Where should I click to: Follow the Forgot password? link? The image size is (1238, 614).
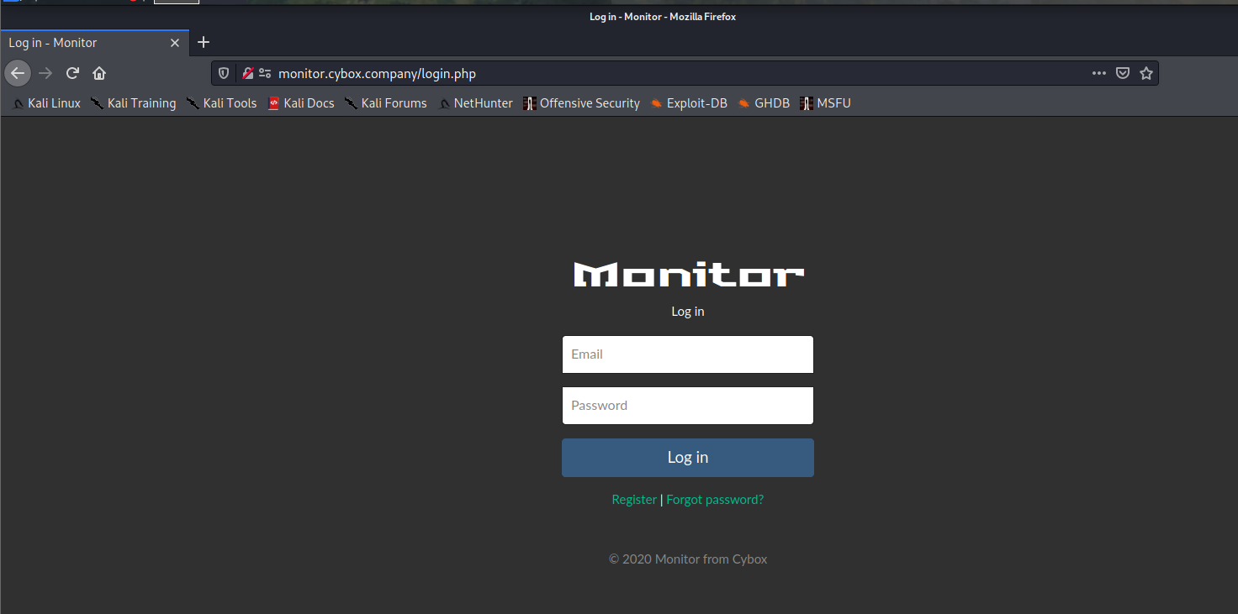[x=715, y=500]
